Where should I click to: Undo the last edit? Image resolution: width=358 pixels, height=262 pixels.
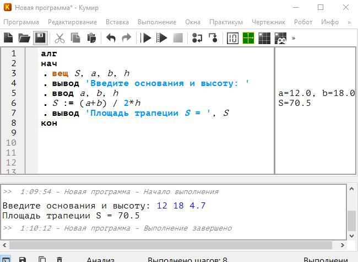pos(111,38)
